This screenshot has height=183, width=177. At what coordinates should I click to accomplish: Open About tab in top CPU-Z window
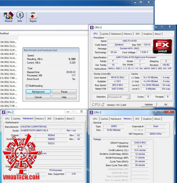158,34
